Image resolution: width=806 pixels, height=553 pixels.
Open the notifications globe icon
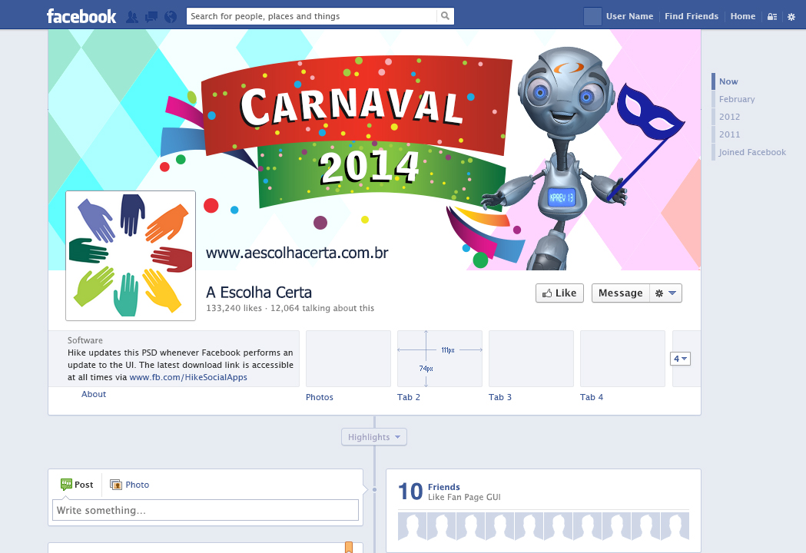point(170,17)
